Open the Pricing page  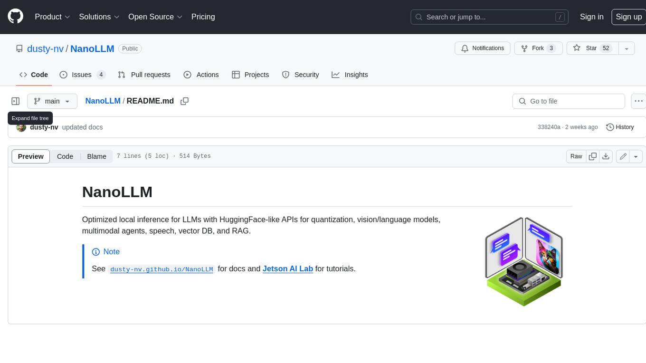click(x=203, y=17)
